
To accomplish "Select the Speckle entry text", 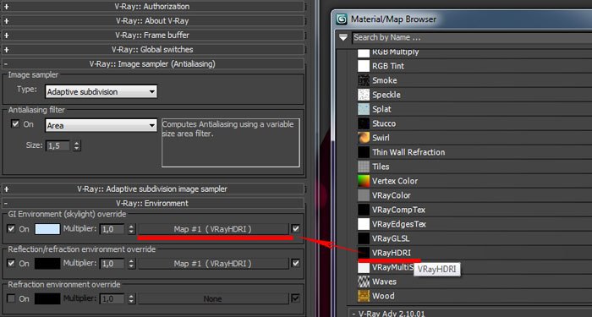I will point(386,95).
